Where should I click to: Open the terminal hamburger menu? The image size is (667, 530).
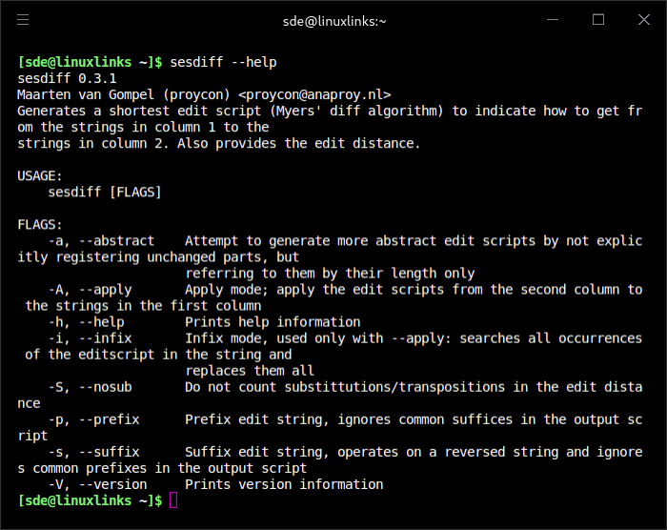point(23,20)
